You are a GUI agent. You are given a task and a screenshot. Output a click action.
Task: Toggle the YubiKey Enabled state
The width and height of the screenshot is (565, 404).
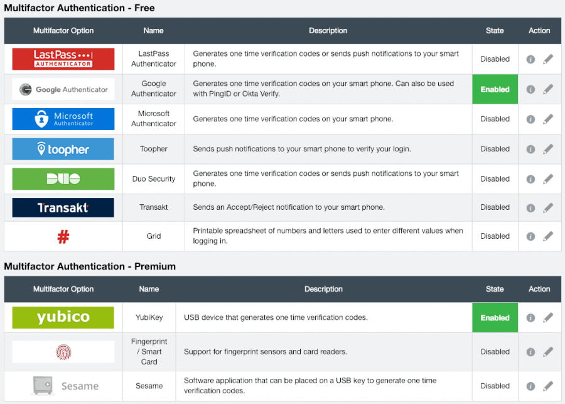(x=495, y=317)
